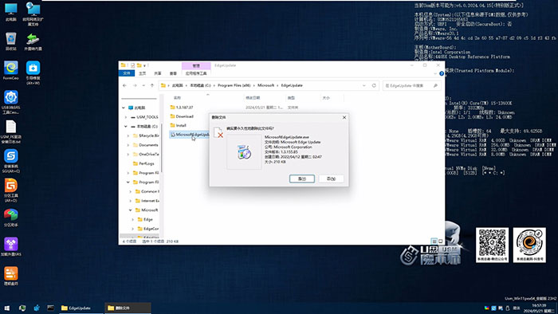This screenshot has width=558, height=314.
Task: Open the USB3&SRS tool desktop icon
Action: (11, 102)
